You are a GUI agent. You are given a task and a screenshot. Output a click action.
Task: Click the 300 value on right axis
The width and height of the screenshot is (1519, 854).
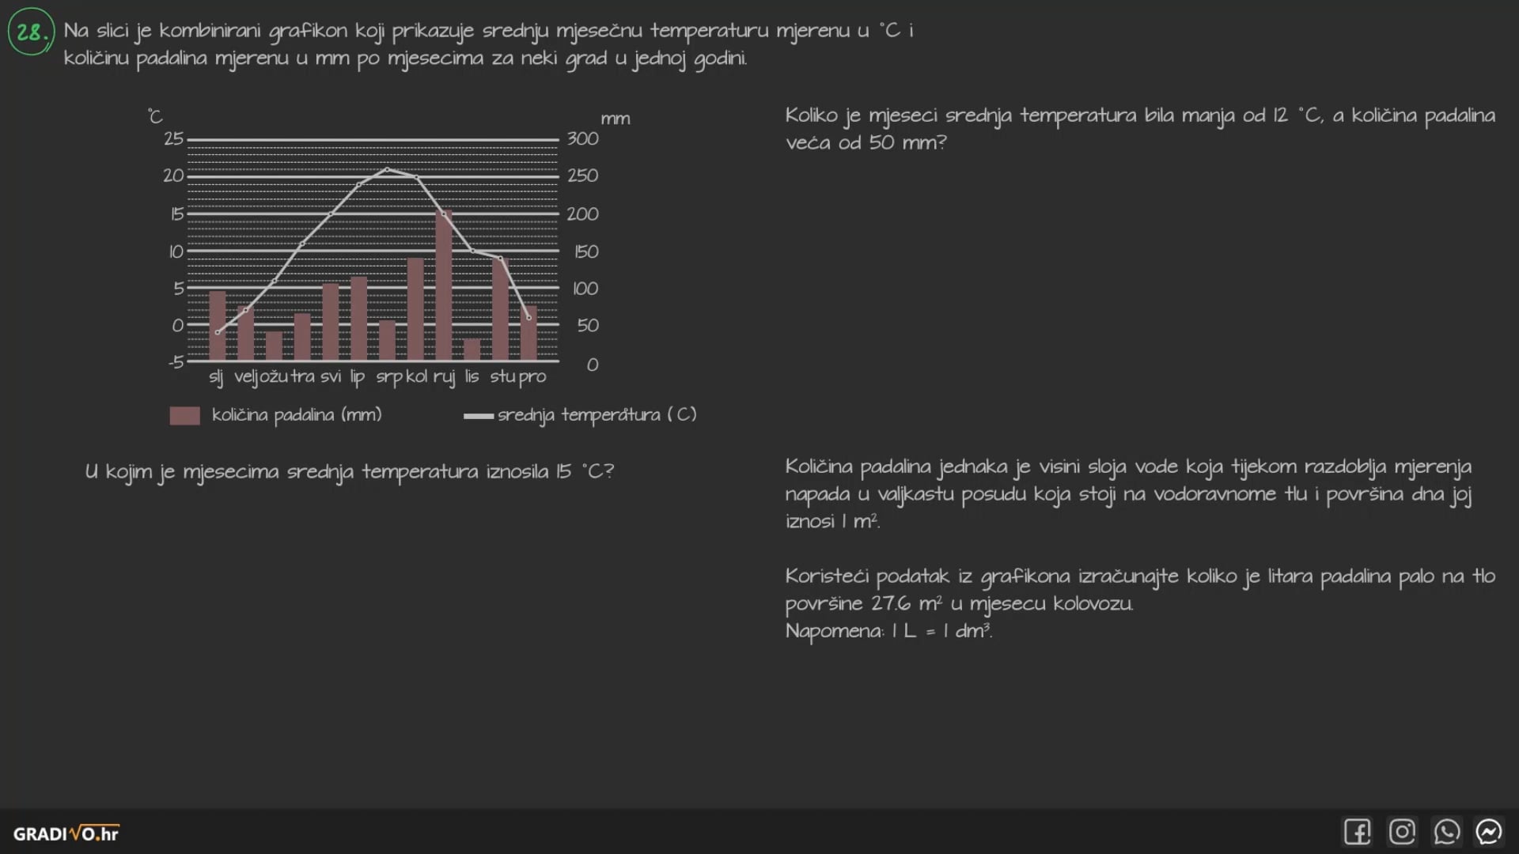click(582, 138)
